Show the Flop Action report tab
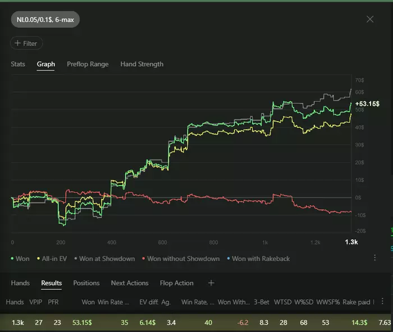 [x=176, y=283]
